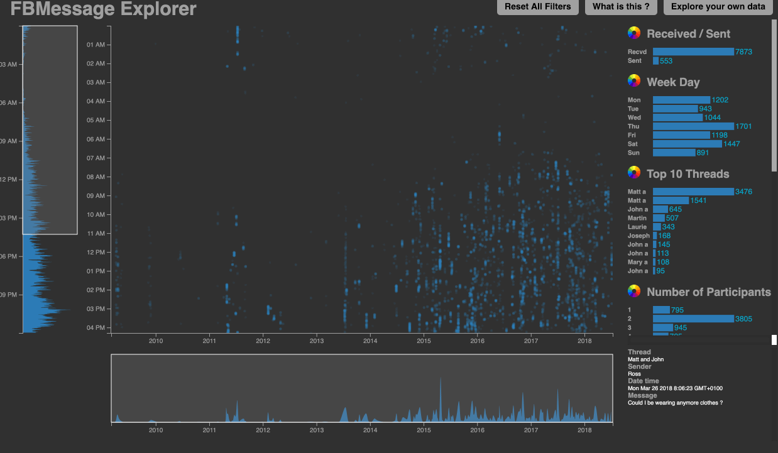Image resolution: width=778 pixels, height=453 pixels.
Task: Select the Thu bar in Week Day
Action: [693, 126]
